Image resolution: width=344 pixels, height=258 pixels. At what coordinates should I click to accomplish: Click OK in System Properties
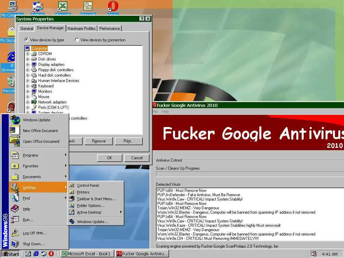coord(110,158)
